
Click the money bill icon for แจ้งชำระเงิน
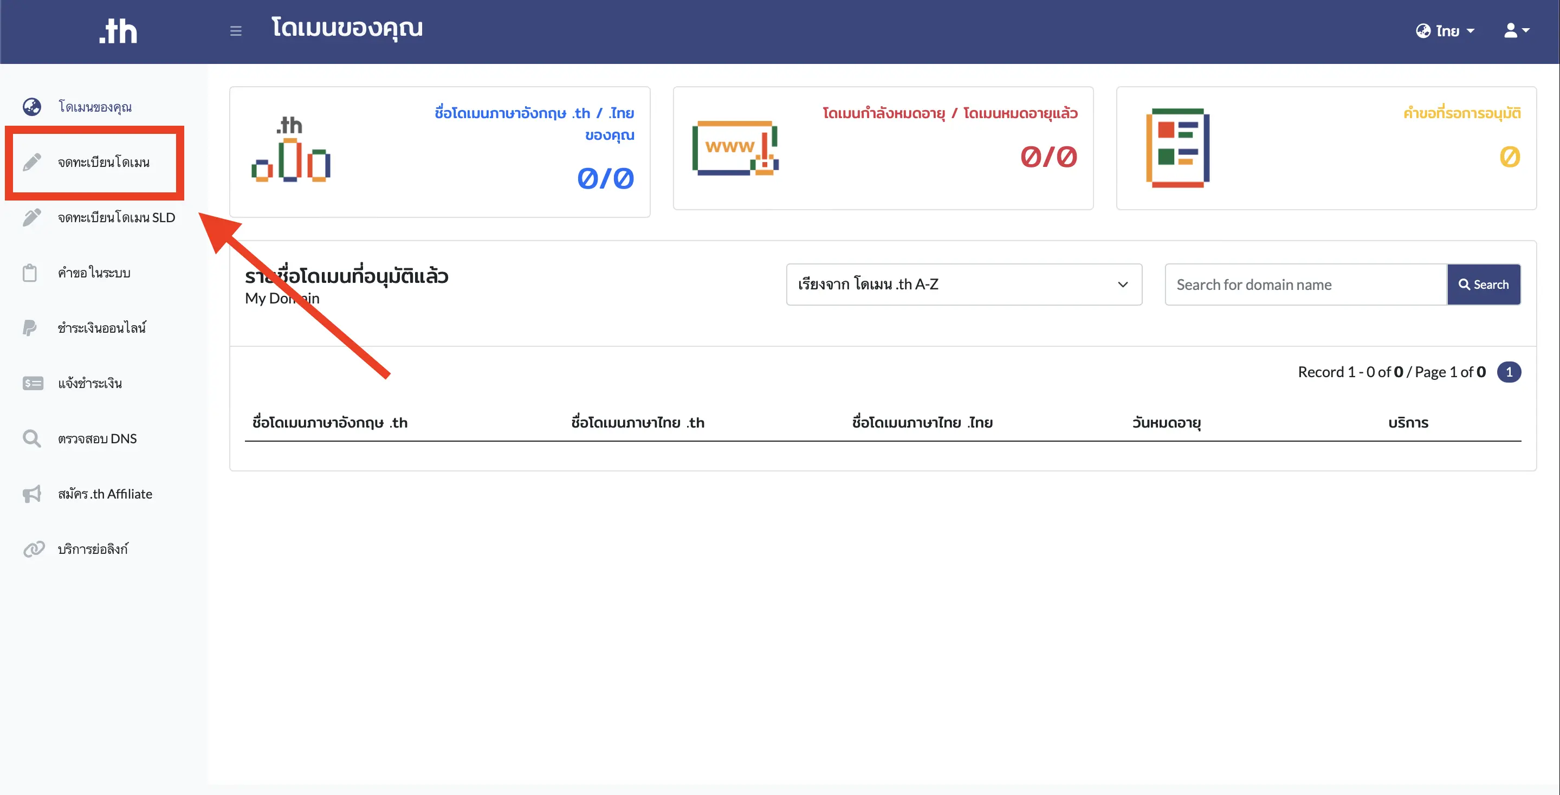coord(33,383)
